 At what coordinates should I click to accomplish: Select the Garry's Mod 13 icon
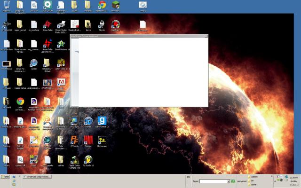point(102,120)
